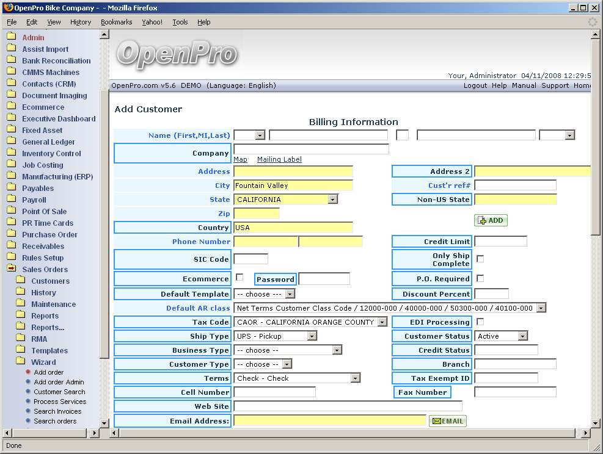
Task: Open the Customer Status dropdown
Action: (522, 336)
